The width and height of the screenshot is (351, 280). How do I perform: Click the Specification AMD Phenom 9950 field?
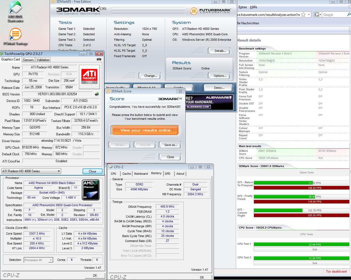(x=62, y=205)
